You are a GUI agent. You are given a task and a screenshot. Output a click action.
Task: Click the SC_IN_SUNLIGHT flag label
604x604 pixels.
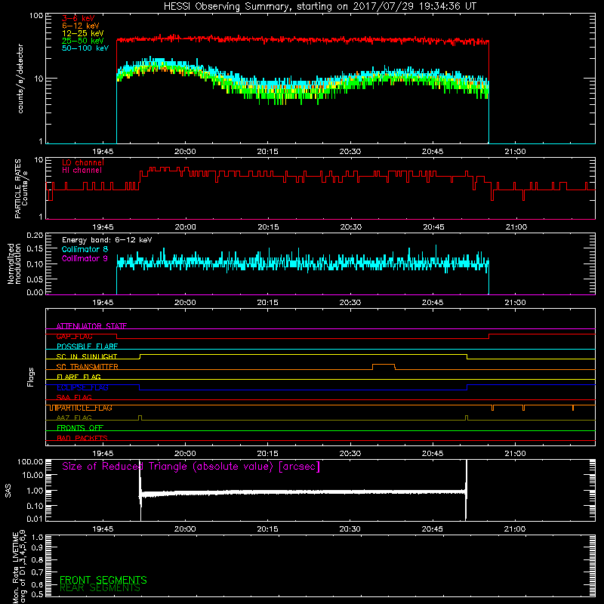click(x=87, y=356)
